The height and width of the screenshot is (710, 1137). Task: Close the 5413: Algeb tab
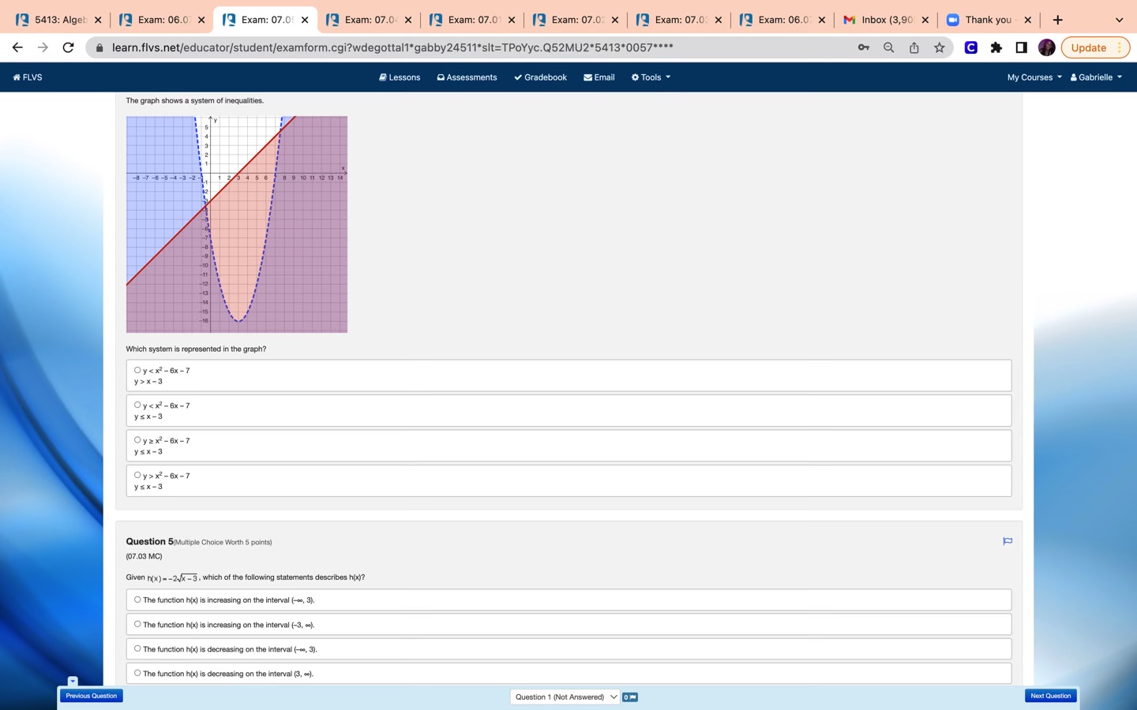[x=98, y=20]
